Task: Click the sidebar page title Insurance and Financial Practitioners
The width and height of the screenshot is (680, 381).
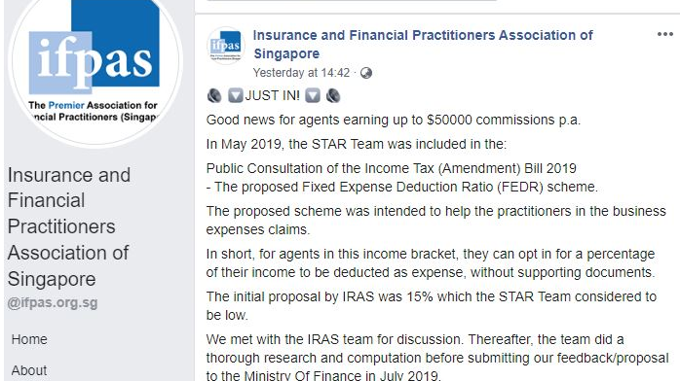Action: [x=68, y=226]
